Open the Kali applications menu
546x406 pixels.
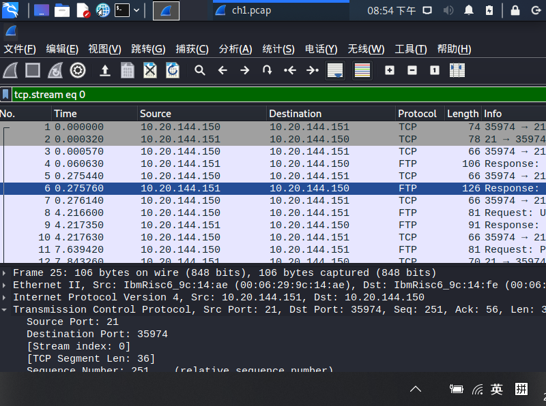tap(10, 10)
